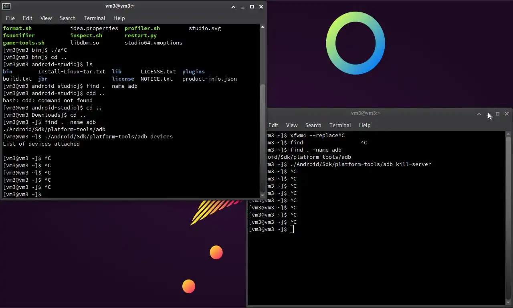Open Search menu in the back terminal window
This screenshot has height=308, width=513.
[x=313, y=125]
